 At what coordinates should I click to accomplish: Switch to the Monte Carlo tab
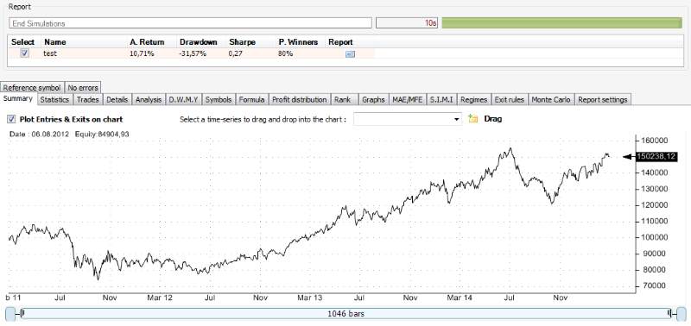(551, 100)
